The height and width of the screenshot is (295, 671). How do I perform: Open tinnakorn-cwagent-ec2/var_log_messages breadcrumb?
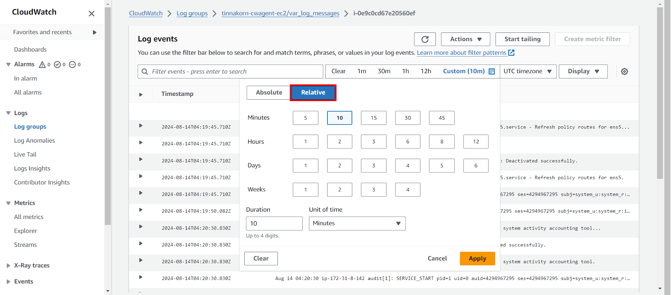(280, 13)
